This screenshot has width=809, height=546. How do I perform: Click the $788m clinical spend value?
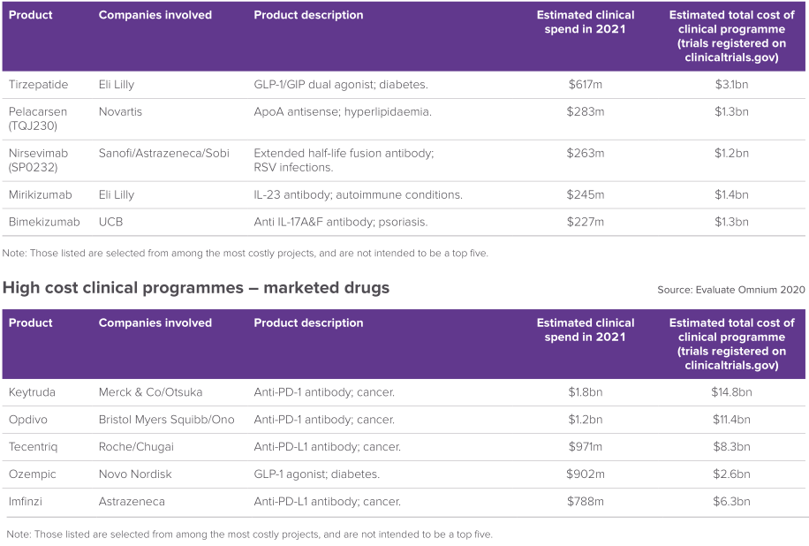point(585,502)
